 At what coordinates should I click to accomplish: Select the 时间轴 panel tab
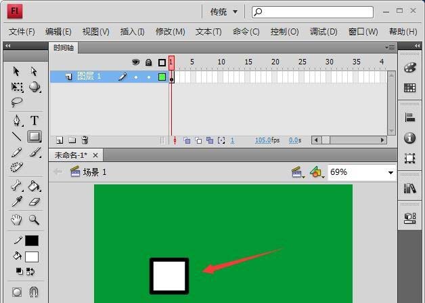pos(64,48)
